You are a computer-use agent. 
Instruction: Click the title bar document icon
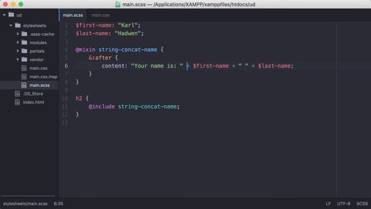tap(118, 4)
